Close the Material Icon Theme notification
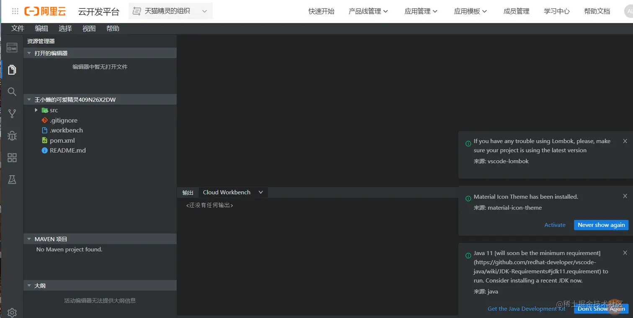 pyautogui.click(x=625, y=196)
